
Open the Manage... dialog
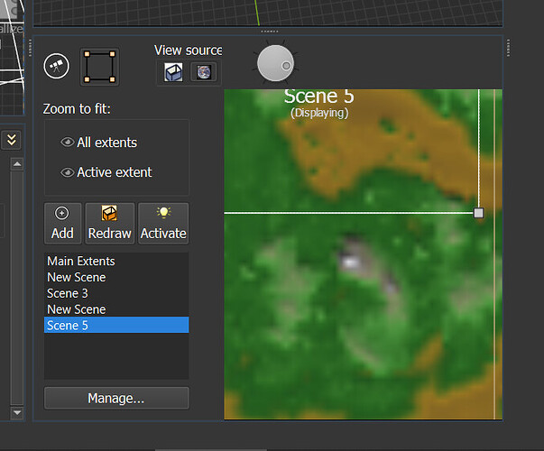pos(116,399)
